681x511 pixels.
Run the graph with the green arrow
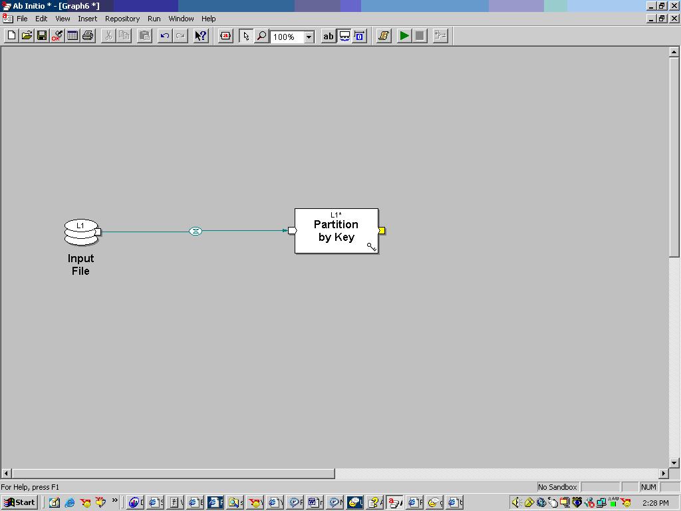[404, 36]
